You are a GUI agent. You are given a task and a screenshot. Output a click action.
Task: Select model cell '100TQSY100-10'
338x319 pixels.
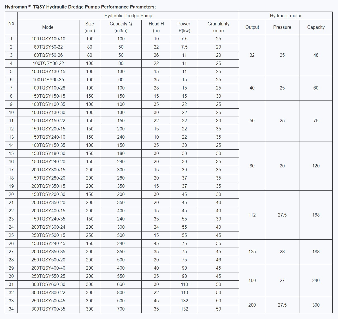pos(48,39)
